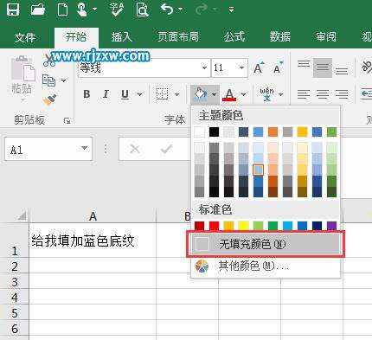Open the phonetic guide dropdown arrow
Viewport: 372px width, 340px height.
(280, 94)
